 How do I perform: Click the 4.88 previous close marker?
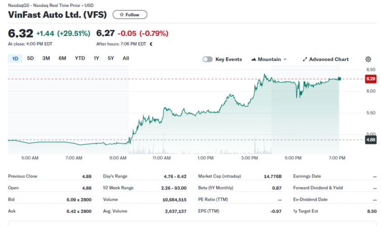point(371,140)
